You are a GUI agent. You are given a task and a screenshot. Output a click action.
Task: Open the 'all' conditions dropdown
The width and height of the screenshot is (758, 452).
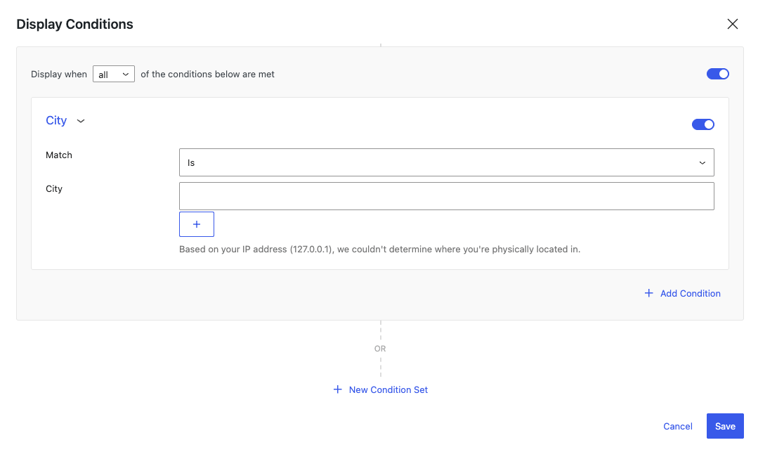pos(114,74)
